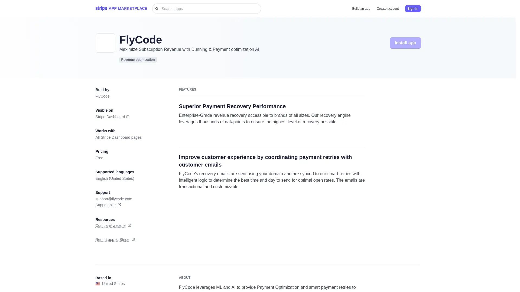Expand details via Report app to Stripe

click(112, 240)
